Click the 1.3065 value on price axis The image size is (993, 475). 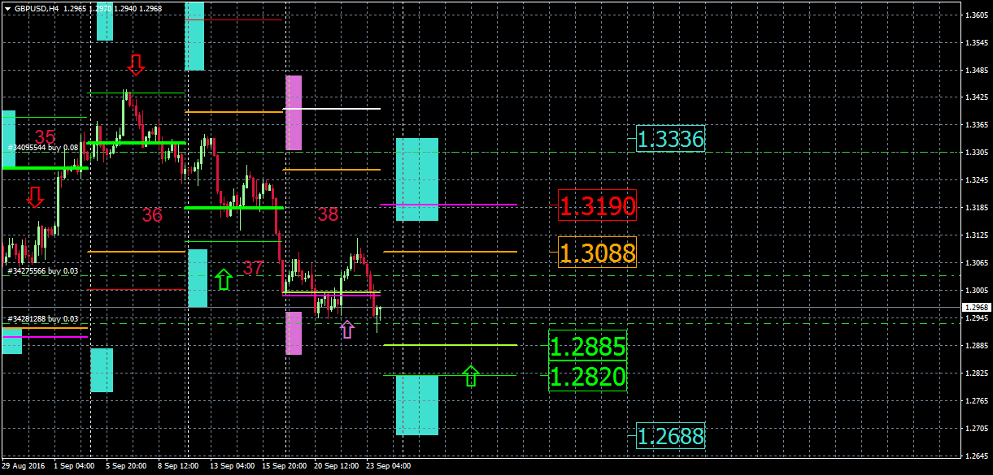tap(975, 263)
